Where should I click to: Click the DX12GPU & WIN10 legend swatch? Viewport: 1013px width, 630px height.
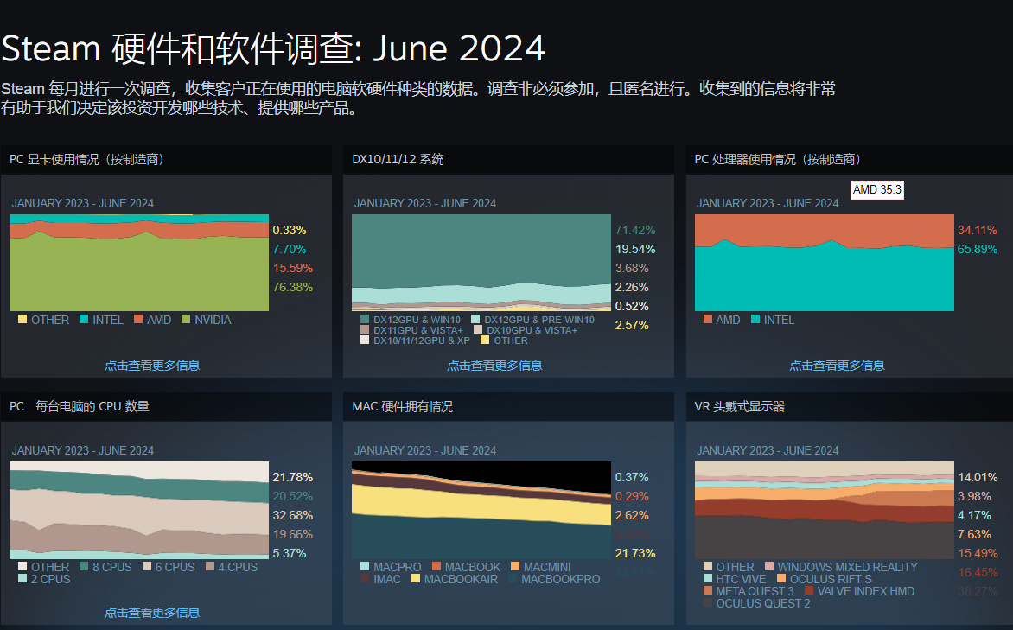[365, 319]
